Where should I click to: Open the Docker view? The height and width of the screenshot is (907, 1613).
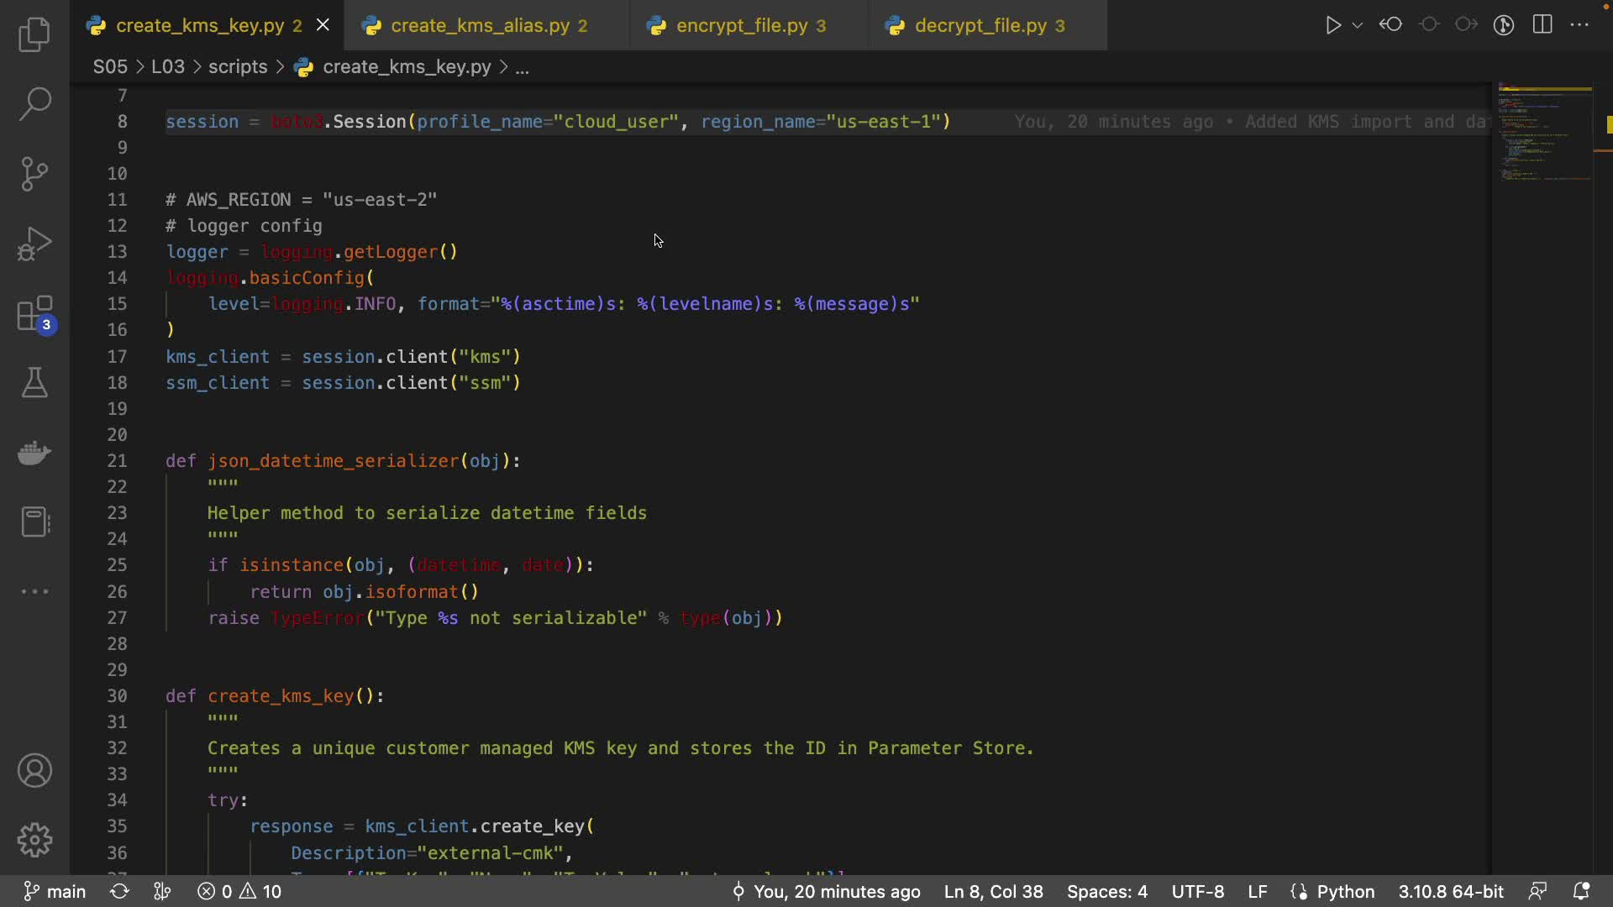[34, 453]
